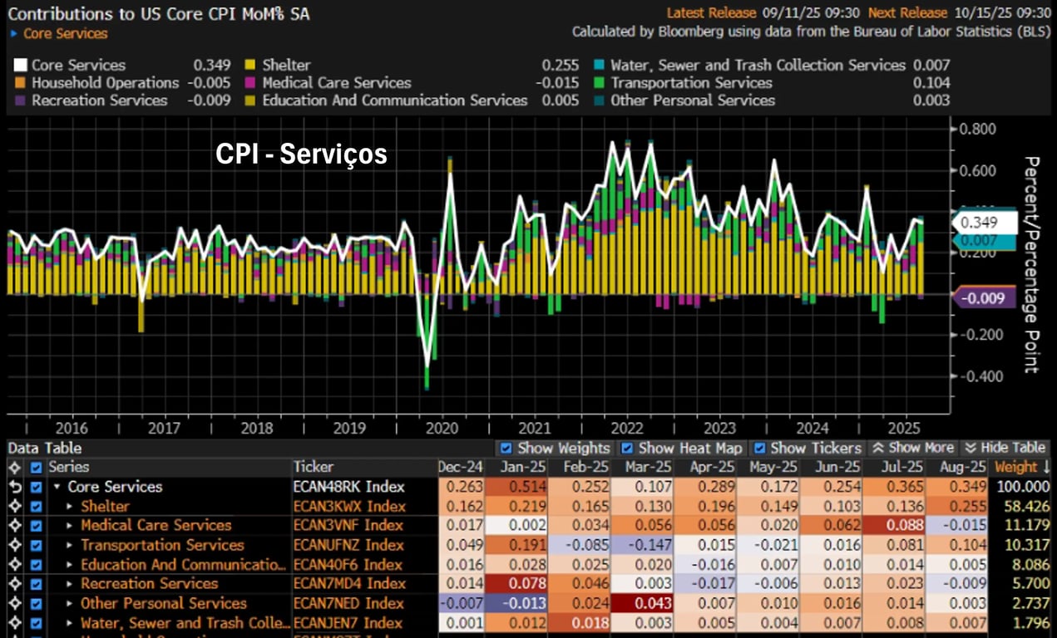Click the diamond icon on Recreation Services row
The height and width of the screenshot is (638, 1057).
[x=13, y=583]
